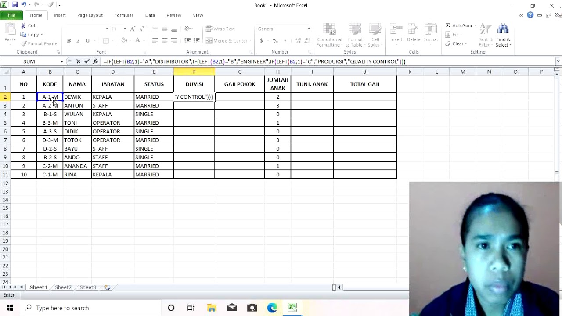Click the Format Painter brush
The image size is (562, 316).
40,43
